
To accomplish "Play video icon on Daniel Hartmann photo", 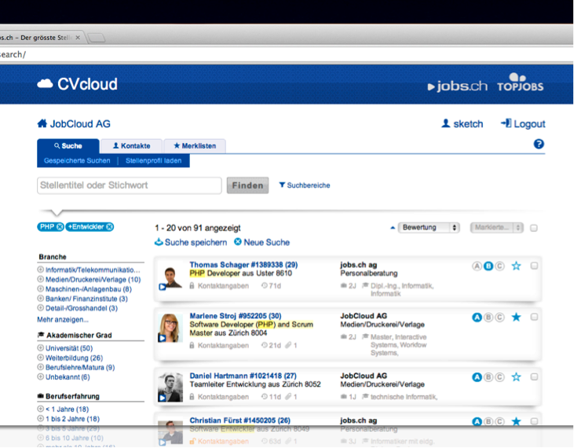I will point(163,398).
